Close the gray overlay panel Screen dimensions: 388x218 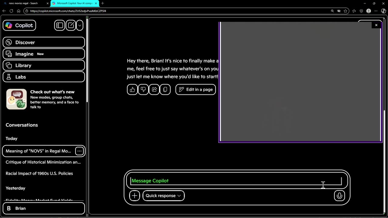point(376,25)
